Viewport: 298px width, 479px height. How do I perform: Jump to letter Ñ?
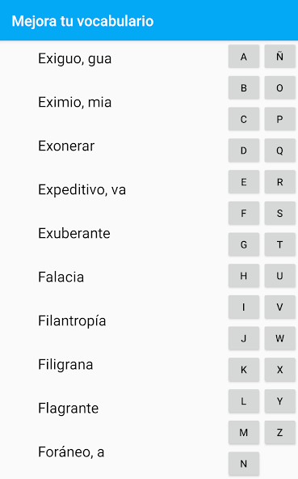pos(279,57)
